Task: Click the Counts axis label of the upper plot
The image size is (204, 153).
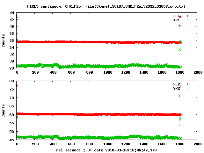Action: (x=3, y=40)
